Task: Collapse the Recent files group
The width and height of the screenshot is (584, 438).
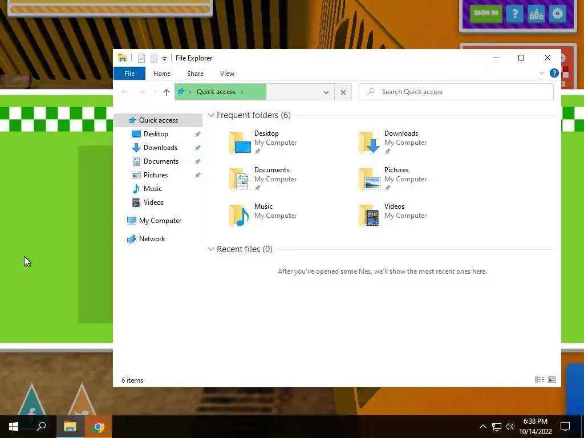Action: (x=211, y=249)
